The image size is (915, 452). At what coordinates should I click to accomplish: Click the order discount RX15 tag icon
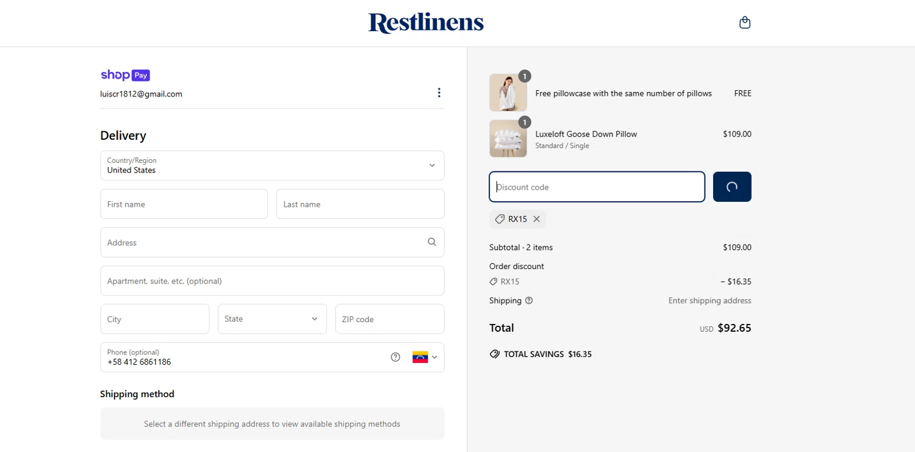pos(493,282)
